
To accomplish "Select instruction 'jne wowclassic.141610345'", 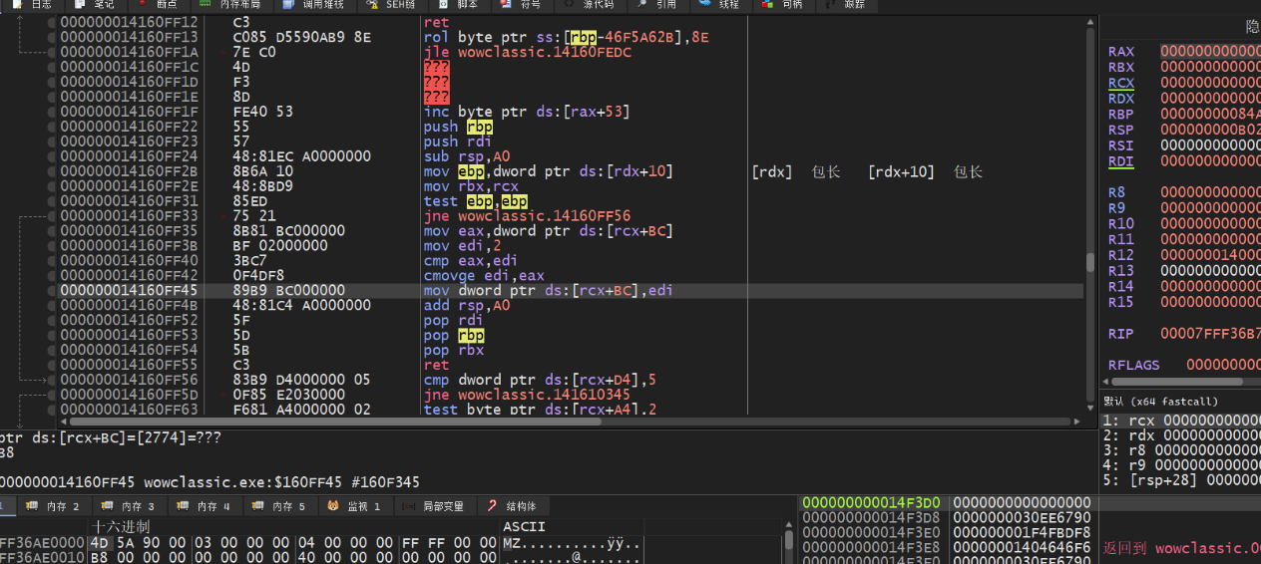I will pos(528,395).
